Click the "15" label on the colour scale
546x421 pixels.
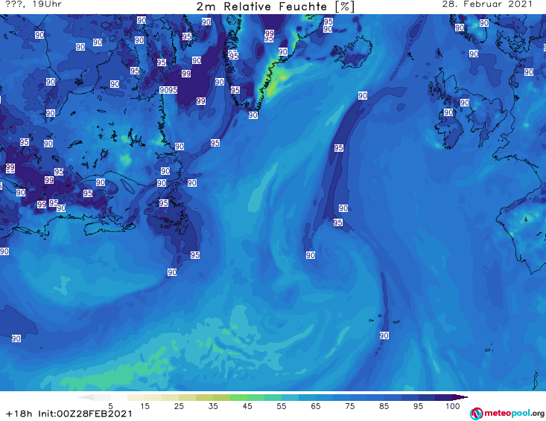145,406
